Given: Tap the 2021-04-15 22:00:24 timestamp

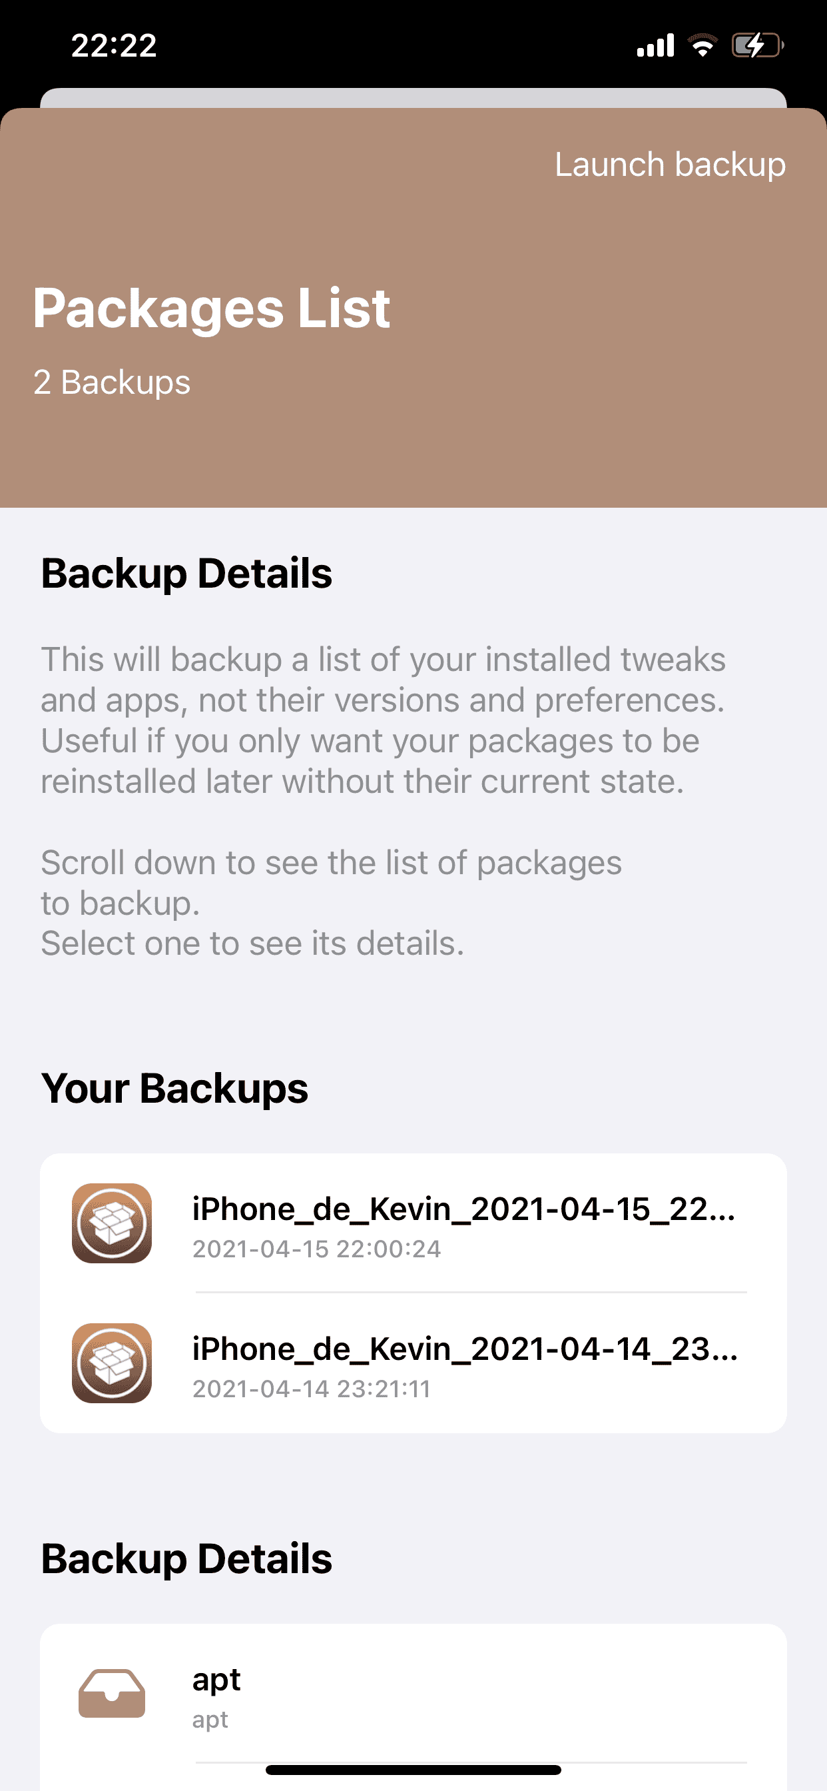Looking at the screenshot, I should [316, 1249].
